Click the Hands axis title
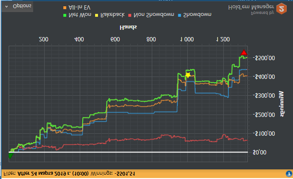This screenshot has width=293, height=179. (128, 27)
